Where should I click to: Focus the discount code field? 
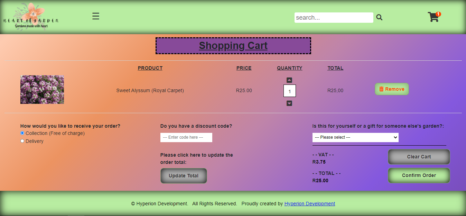click(186, 137)
